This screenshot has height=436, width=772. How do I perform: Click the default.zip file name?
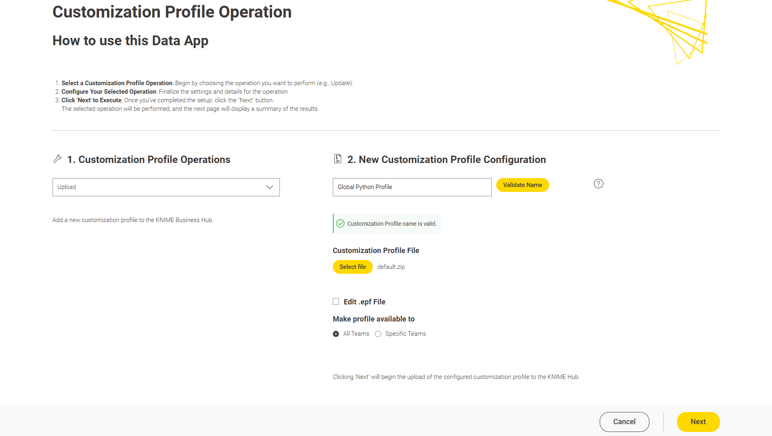391,267
